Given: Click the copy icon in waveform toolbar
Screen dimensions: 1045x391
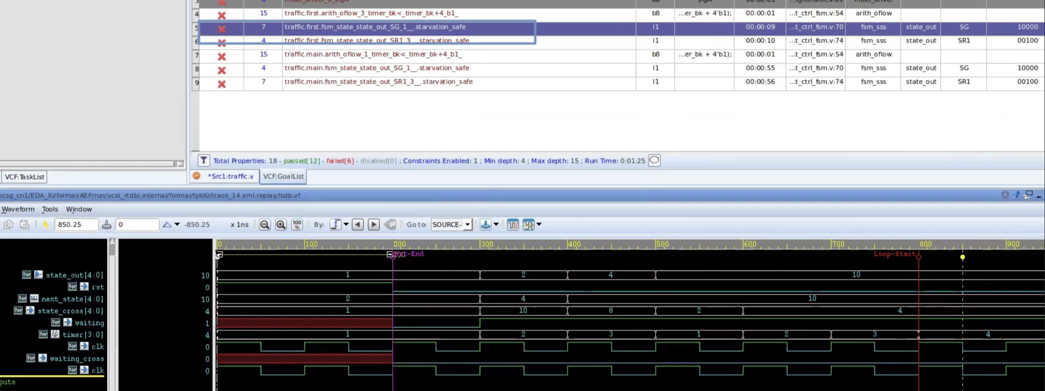Looking at the screenshot, I should 8,224.
